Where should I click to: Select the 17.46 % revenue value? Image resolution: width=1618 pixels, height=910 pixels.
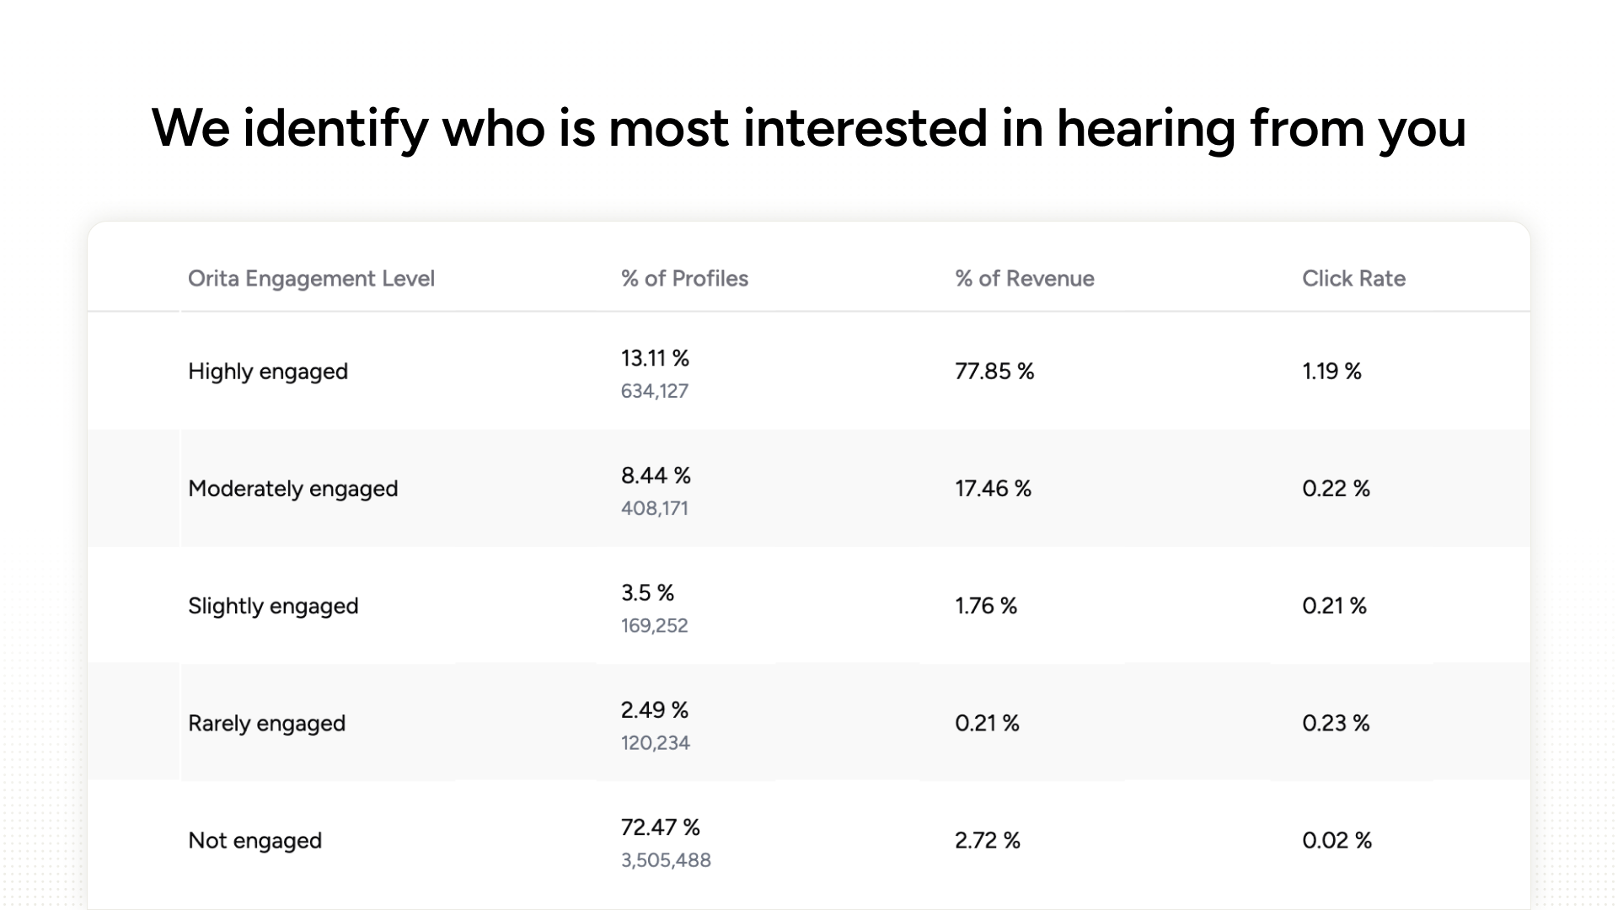click(993, 489)
